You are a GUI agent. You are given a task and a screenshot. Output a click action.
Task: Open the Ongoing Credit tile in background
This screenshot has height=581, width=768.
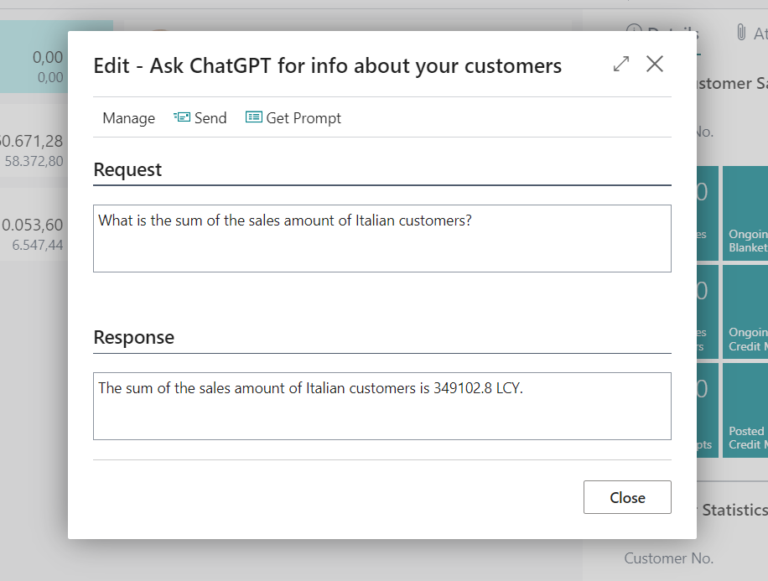pos(745,312)
